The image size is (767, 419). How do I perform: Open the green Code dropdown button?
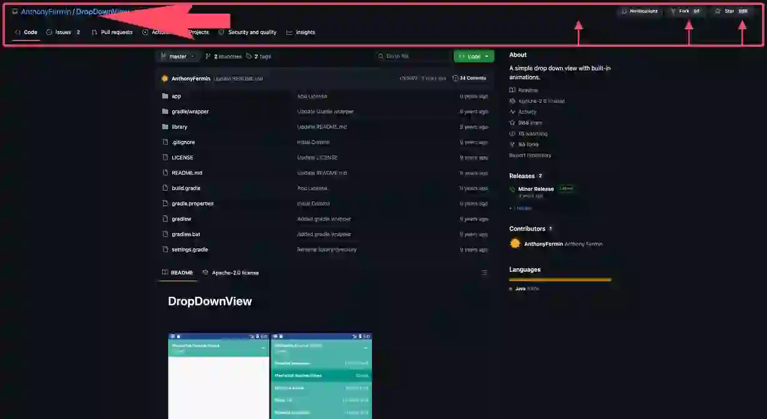coord(474,56)
